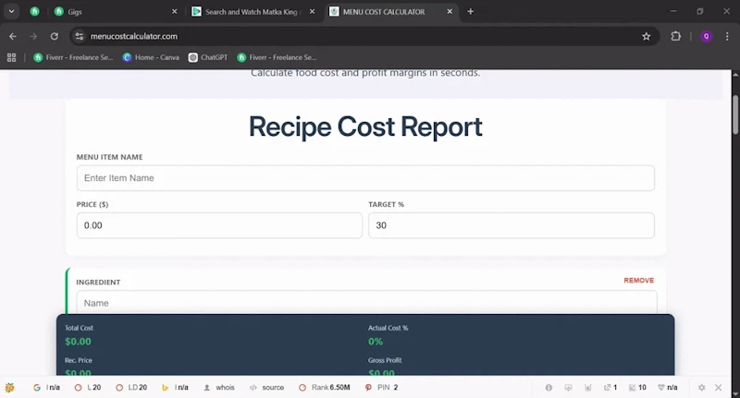Click the address bar URL

click(x=134, y=36)
